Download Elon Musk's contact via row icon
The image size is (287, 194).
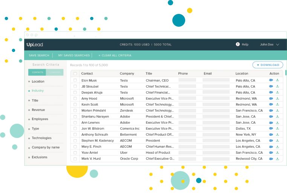click(x=278, y=80)
